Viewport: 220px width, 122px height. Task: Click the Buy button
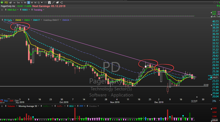pyautogui.click(x=6, y=100)
